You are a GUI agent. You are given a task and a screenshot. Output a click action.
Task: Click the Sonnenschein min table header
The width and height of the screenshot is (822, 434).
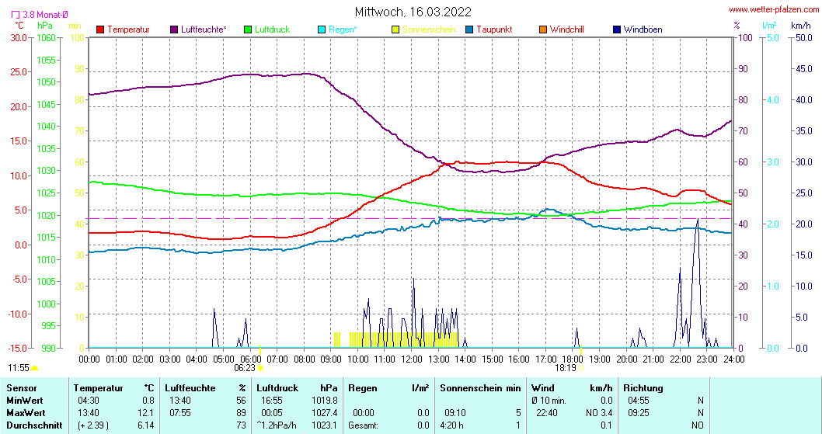pyautogui.click(x=480, y=388)
